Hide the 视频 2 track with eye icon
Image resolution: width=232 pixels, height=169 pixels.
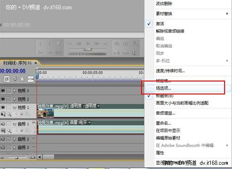(x=3, y=99)
